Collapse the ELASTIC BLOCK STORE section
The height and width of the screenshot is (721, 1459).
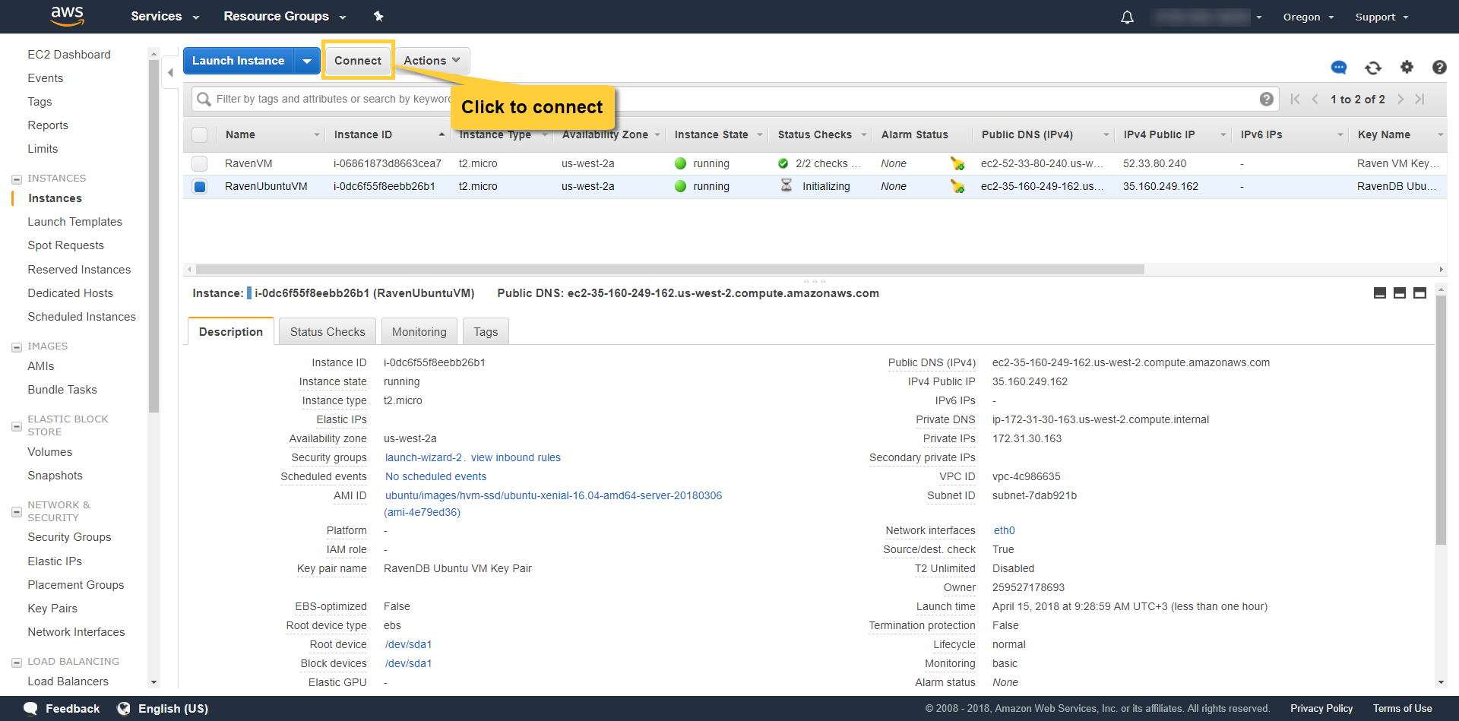click(x=17, y=426)
